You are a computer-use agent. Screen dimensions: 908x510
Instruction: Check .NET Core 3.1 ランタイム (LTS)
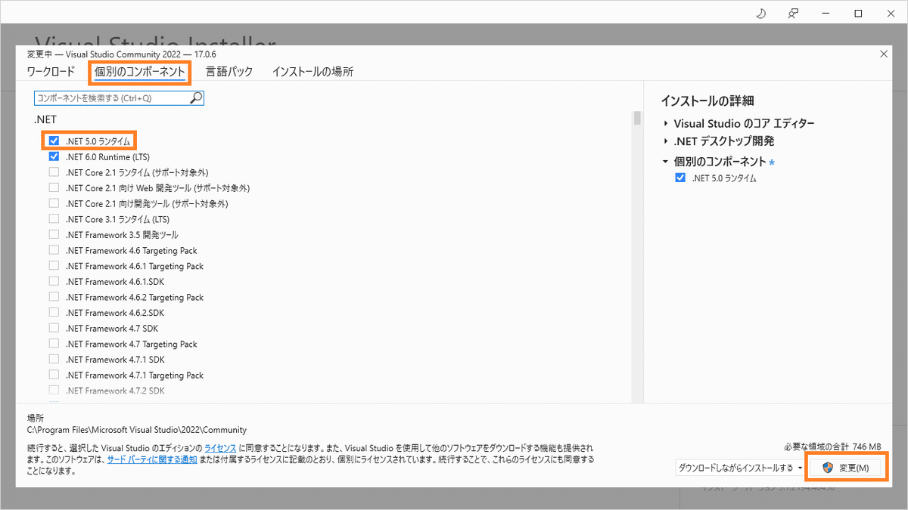(x=54, y=219)
